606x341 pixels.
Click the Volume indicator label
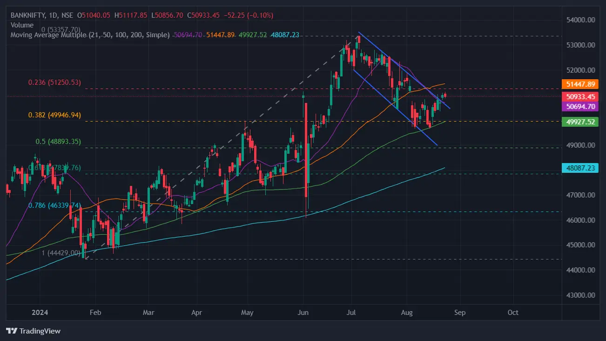[22, 25]
